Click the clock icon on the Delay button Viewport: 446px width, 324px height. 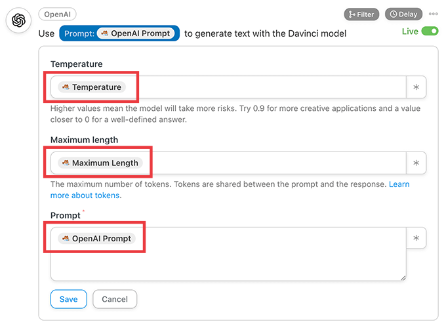tap(394, 14)
